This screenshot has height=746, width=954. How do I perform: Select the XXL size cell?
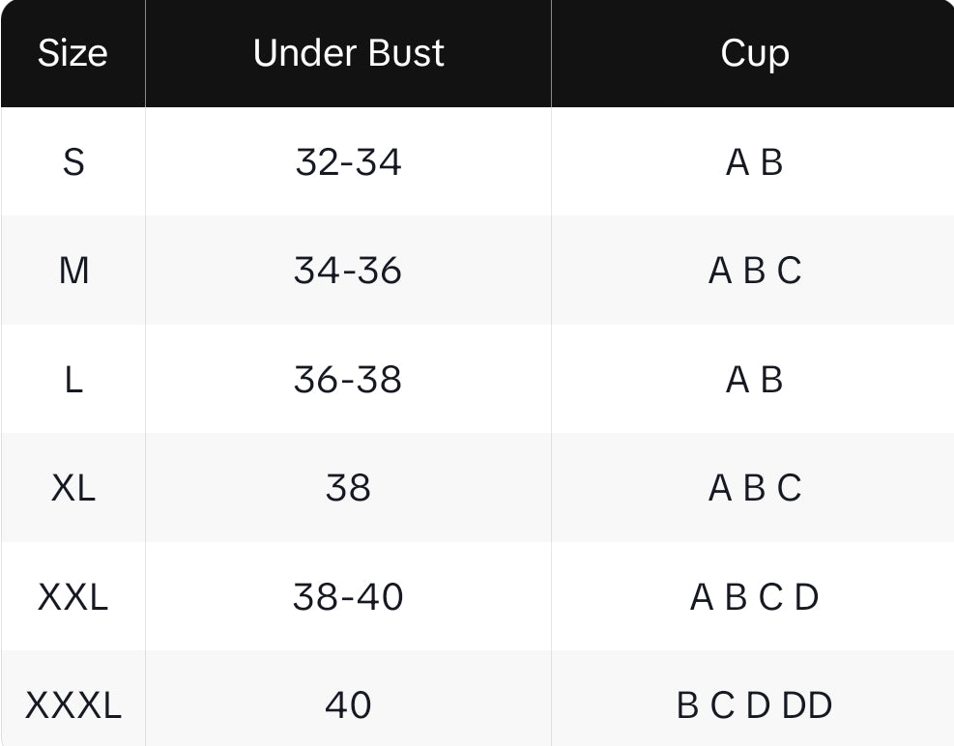point(73,597)
